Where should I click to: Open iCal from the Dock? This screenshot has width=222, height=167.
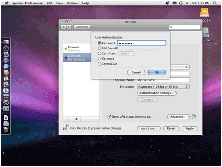click(x=6, y=78)
